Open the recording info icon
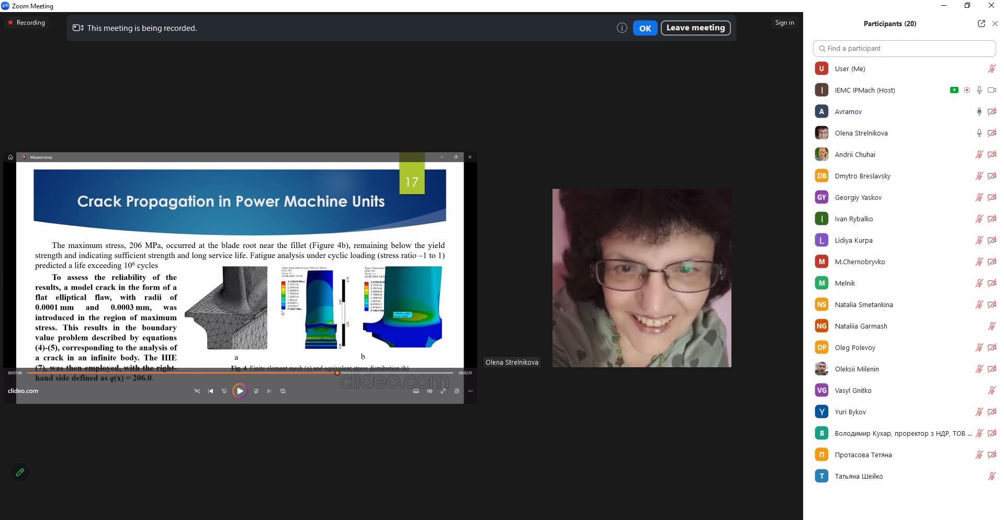This screenshot has height=520, width=1004. [622, 28]
